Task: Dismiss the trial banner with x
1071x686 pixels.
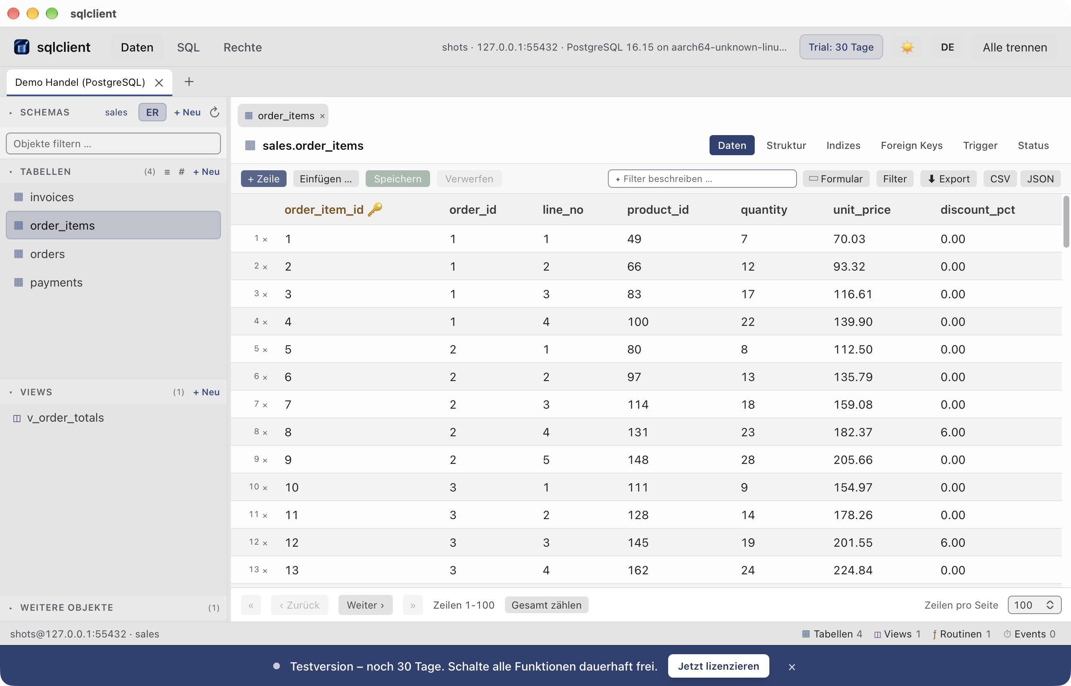Action: coord(792,667)
